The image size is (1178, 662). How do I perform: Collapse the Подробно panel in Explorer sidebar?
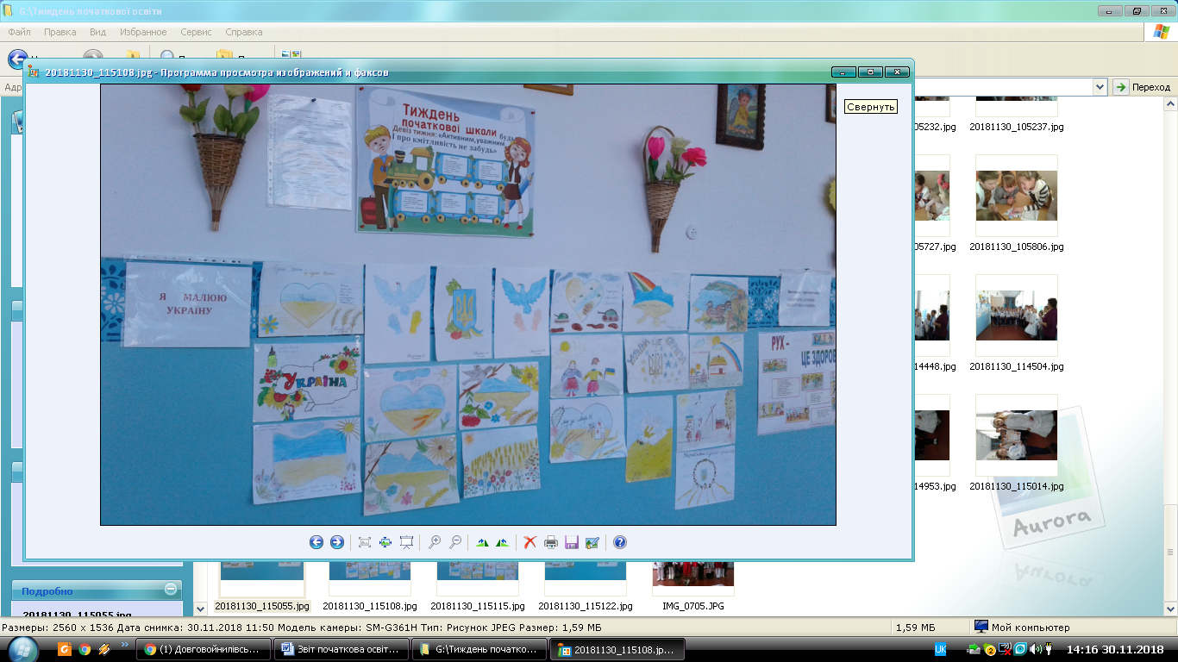(171, 590)
